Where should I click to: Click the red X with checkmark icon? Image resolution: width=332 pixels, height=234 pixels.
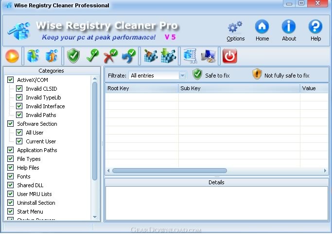tap(110, 56)
